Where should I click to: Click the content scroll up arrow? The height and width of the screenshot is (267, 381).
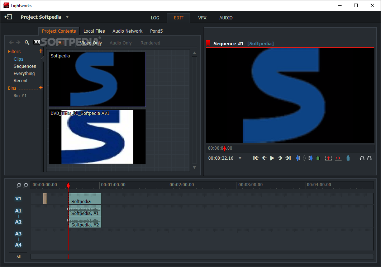click(194, 53)
